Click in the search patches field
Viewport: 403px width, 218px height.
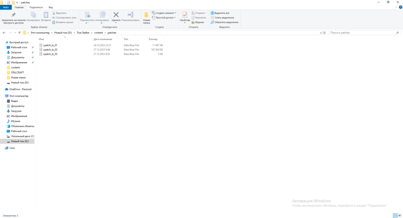(362, 33)
